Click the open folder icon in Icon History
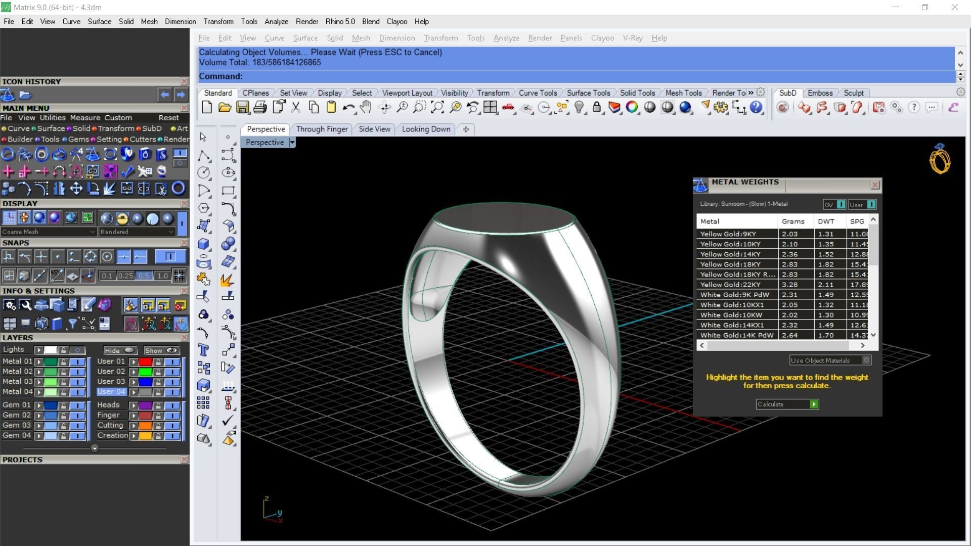The image size is (971, 546). [25, 95]
